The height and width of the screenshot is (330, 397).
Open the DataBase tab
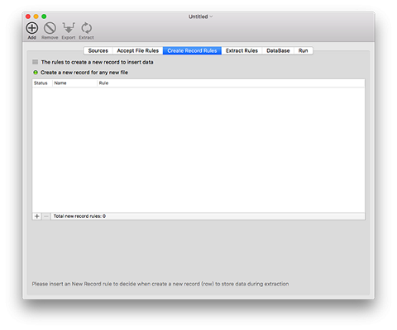(278, 51)
